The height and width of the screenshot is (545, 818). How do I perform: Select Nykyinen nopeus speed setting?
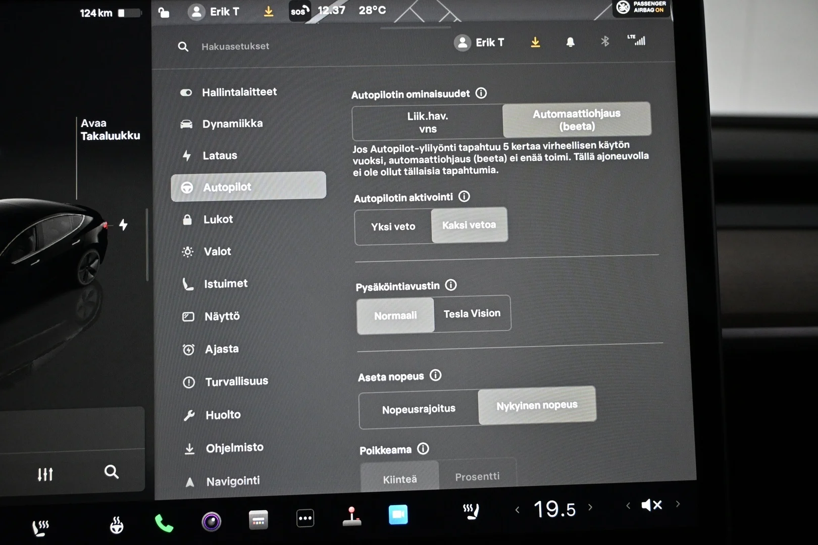537,405
